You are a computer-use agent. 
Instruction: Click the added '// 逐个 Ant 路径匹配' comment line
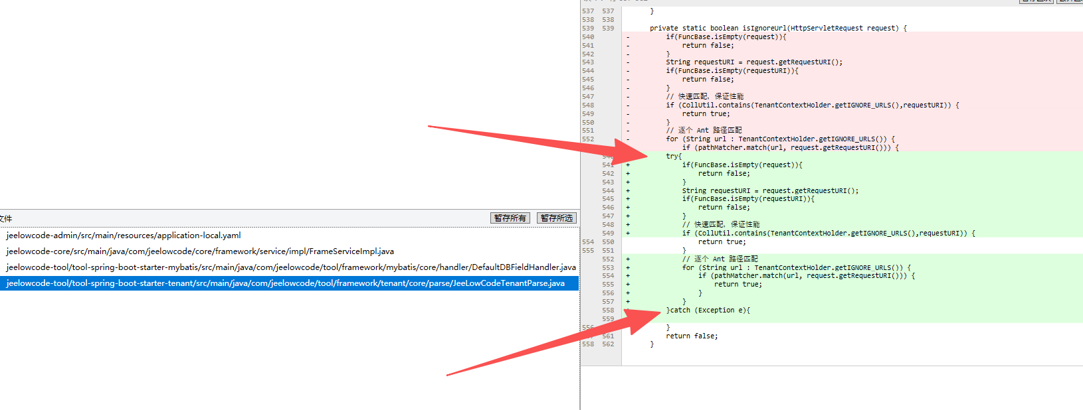click(x=720, y=259)
